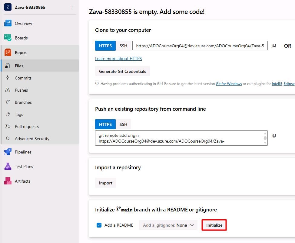Screen dimensions: 295x243
Task: Click the Advanced Security shield icon
Action: pos(8,139)
